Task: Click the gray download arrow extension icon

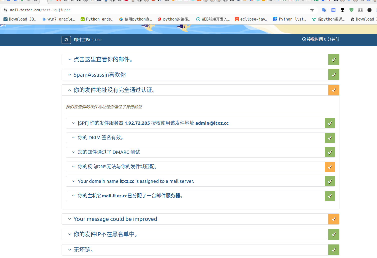Action: [360, 10]
